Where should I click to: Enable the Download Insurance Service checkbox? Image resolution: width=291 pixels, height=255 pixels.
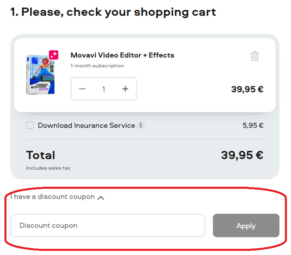[30, 125]
